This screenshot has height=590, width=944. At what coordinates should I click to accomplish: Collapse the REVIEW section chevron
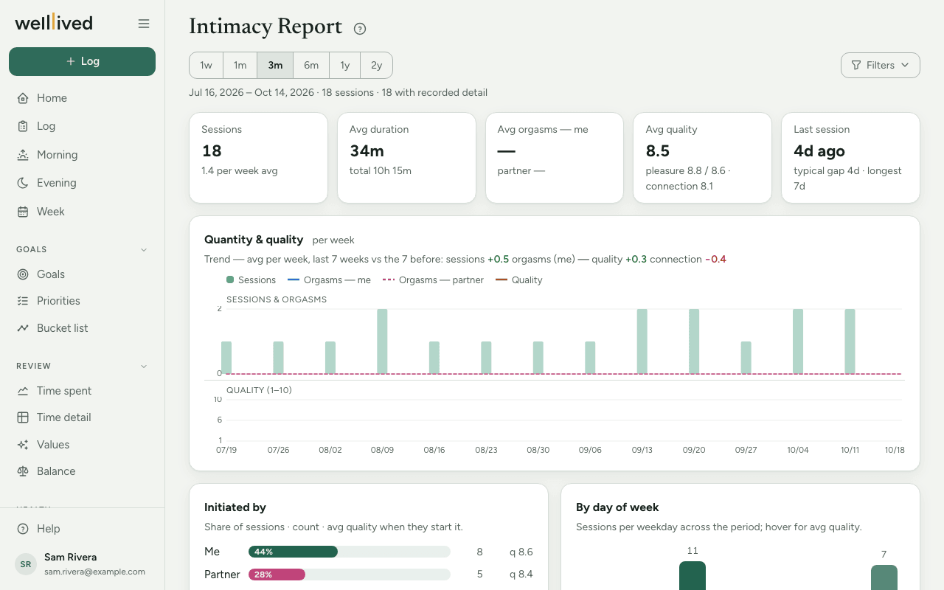point(144,367)
